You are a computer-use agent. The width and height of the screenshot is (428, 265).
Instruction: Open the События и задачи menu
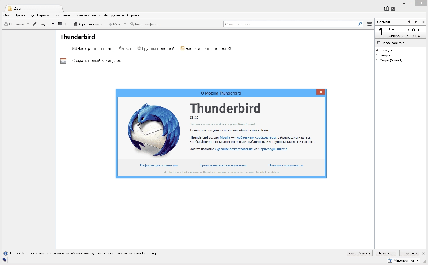pos(87,15)
